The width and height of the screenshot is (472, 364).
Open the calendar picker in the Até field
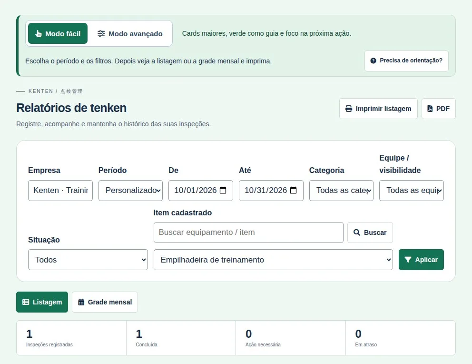293,191
